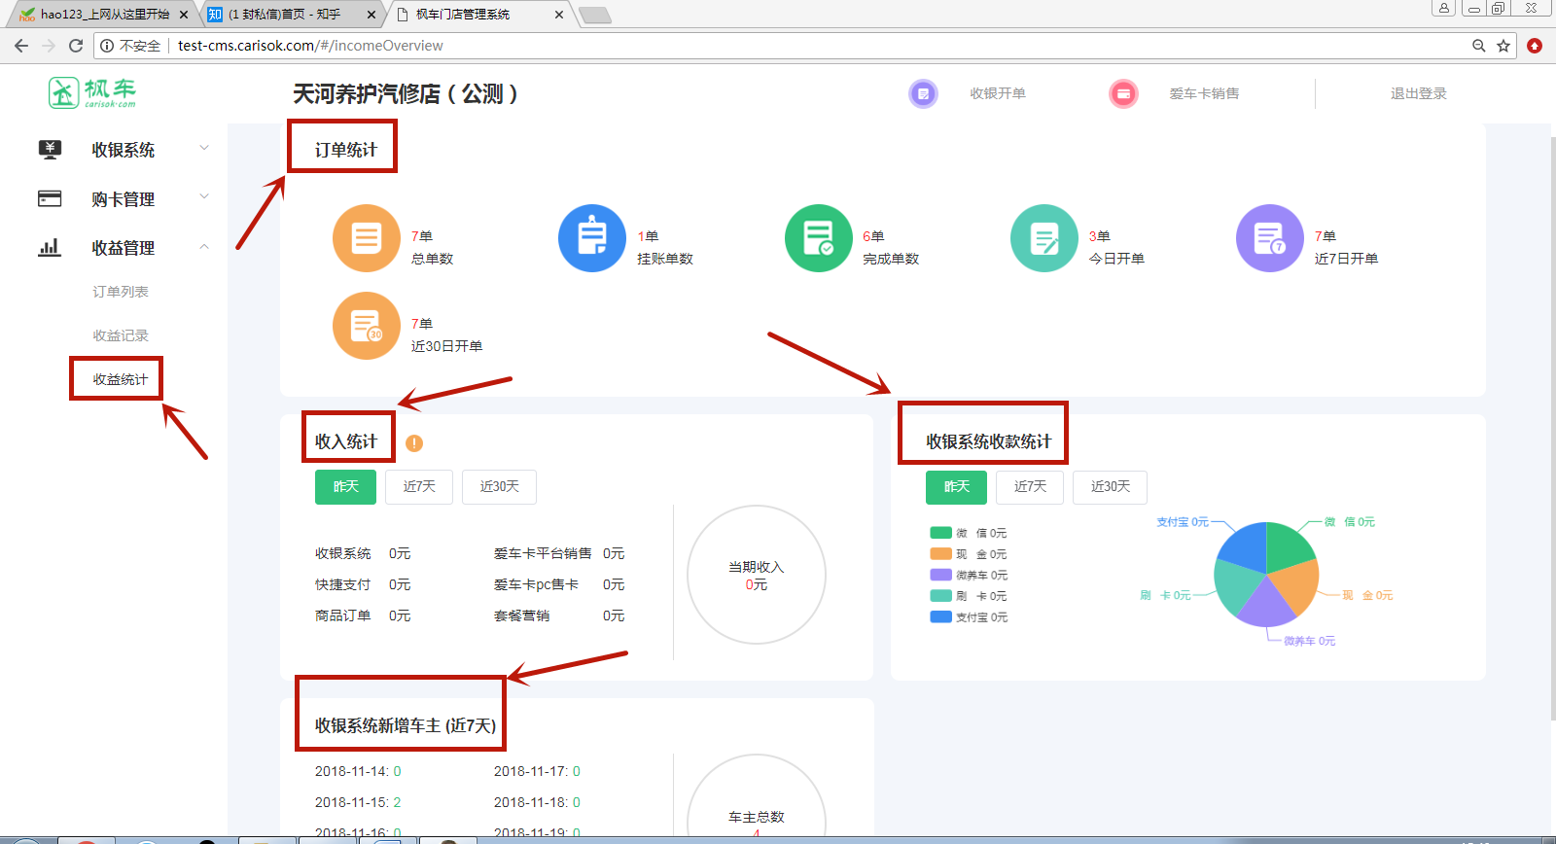The image size is (1556, 844).
Task: Collapse the 收益管理 sidebar menu
Action: (124, 248)
